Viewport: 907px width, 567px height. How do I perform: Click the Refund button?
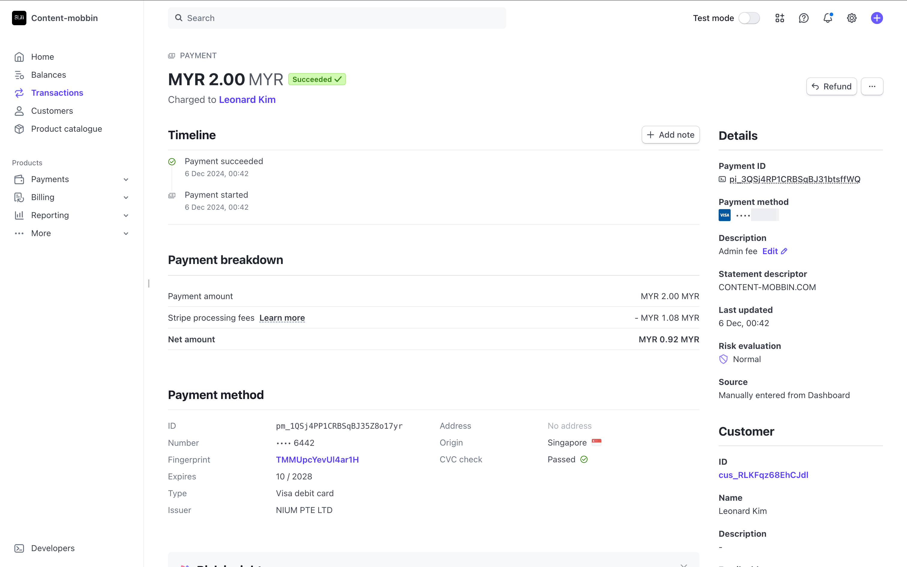click(x=831, y=87)
